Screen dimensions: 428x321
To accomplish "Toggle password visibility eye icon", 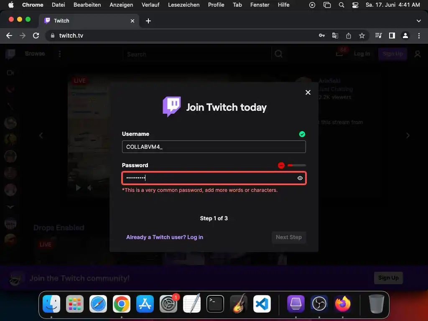I will point(300,178).
